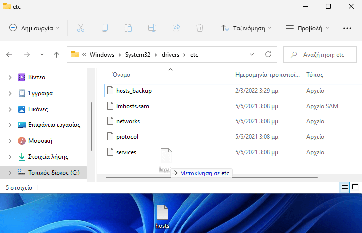The width and height of the screenshot is (362, 233).
Task: Click the Copy icon in toolbar
Action: click(x=105, y=28)
